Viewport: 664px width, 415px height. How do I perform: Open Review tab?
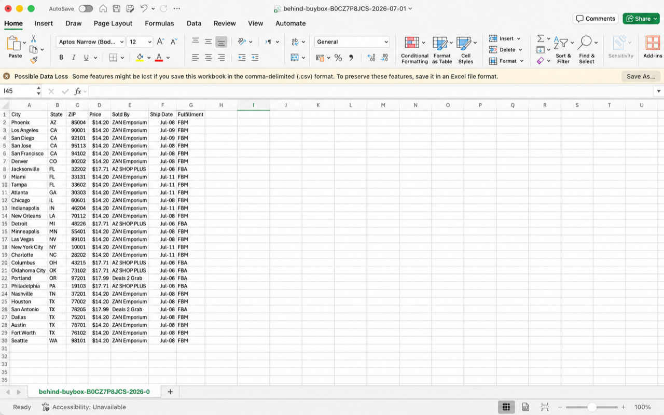225,23
